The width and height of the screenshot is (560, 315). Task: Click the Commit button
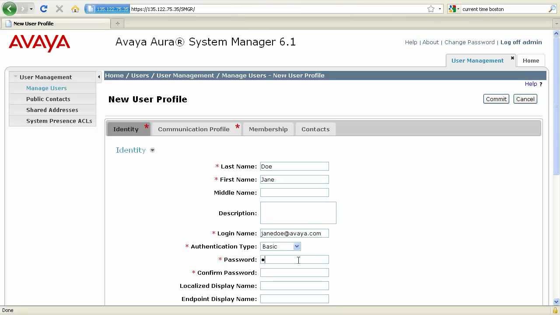(x=496, y=99)
